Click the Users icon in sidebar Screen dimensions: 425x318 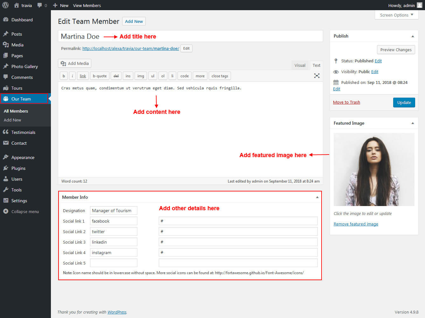point(6,179)
